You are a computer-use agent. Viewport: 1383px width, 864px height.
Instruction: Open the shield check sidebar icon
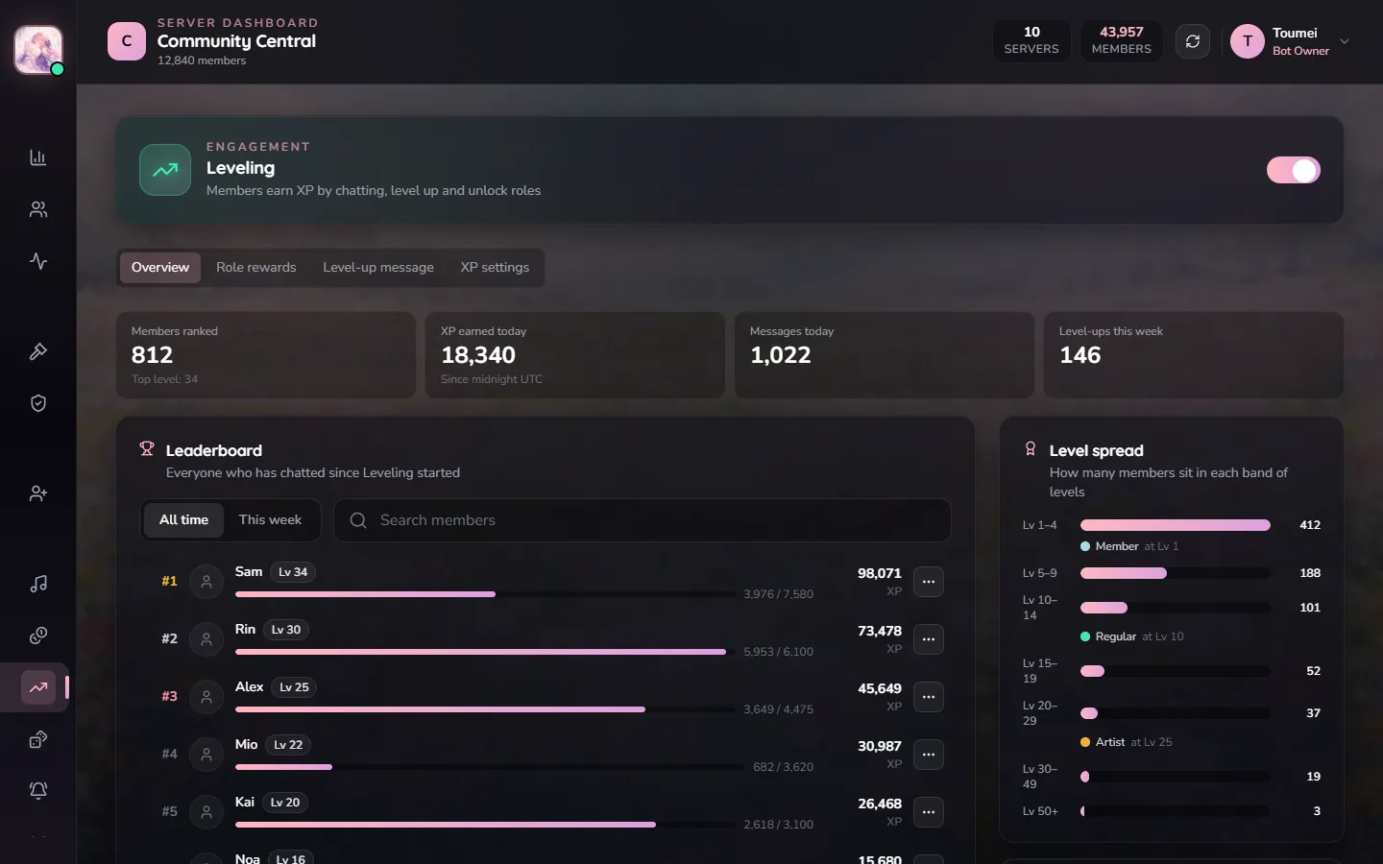click(38, 403)
